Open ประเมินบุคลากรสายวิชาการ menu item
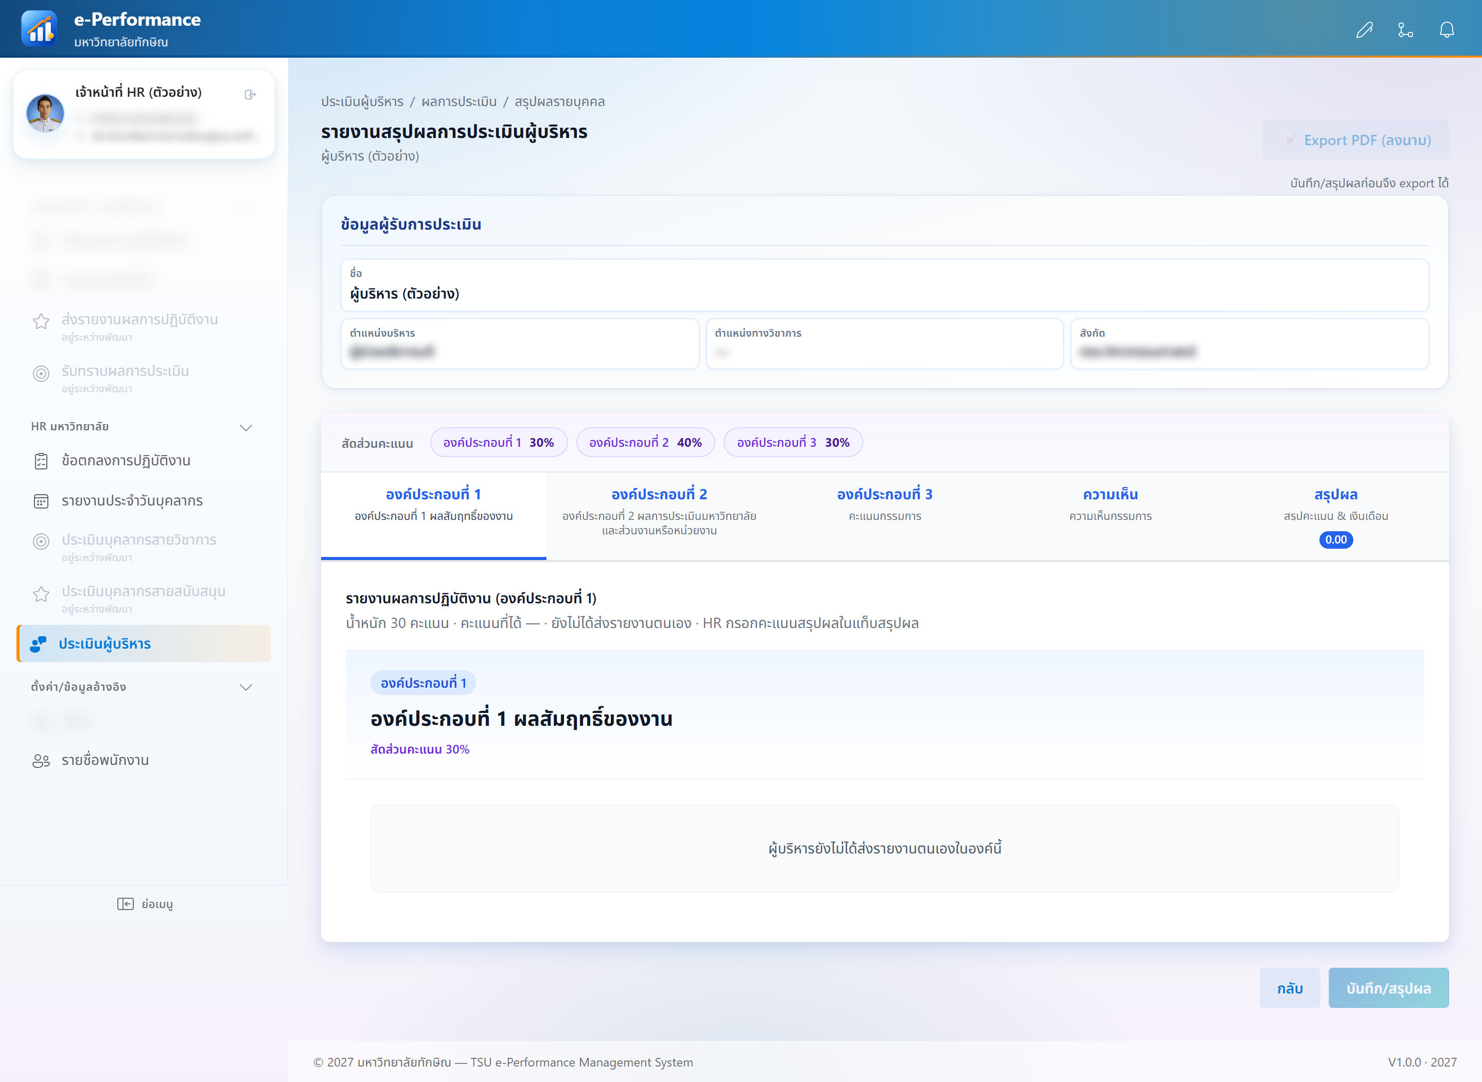 pos(144,547)
